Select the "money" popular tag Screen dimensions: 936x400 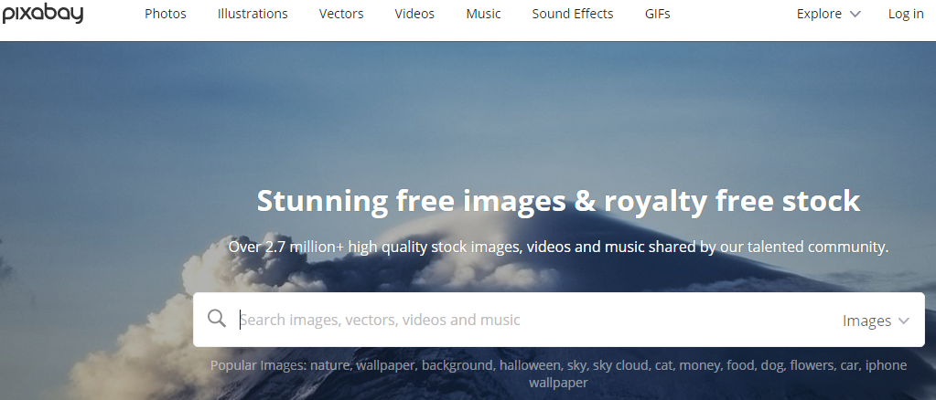point(700,364)
